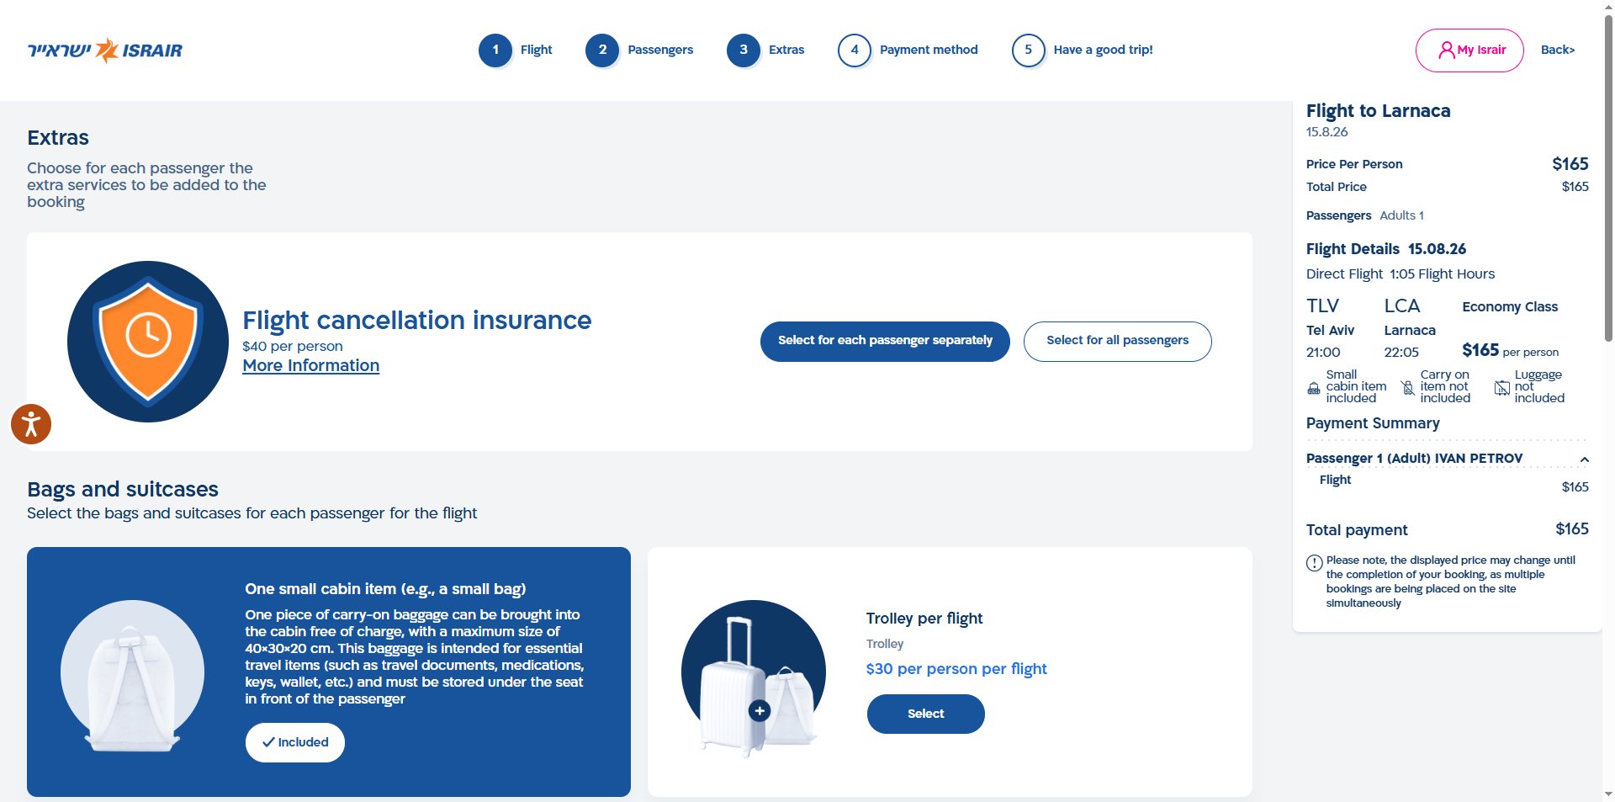Go to step 1 Flight
1615x802 pixels.
tap(516, 50)
